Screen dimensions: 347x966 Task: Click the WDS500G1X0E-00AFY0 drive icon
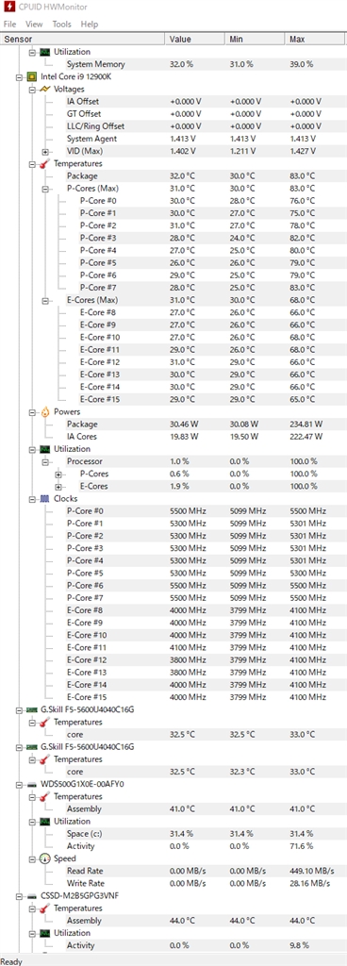pyautogui.click(x=32, y=784)
